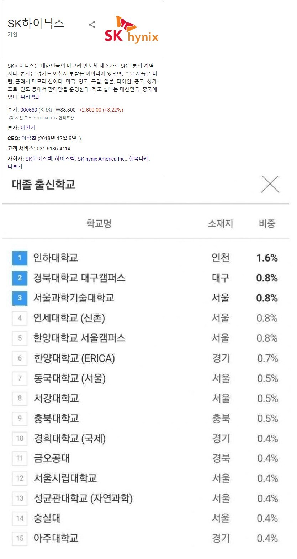Select the SK hynix company logo
The image size is (297, 559).
coord(131,29)
